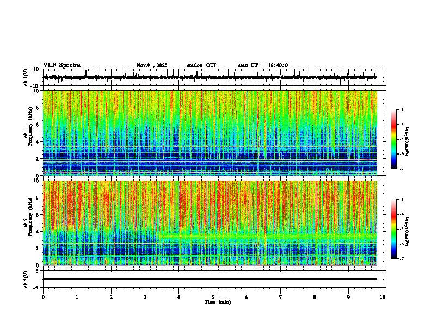The image size is (431, 333).
Task: Click the ch.1 color bar PSD unit label
Action: [408, 142]
